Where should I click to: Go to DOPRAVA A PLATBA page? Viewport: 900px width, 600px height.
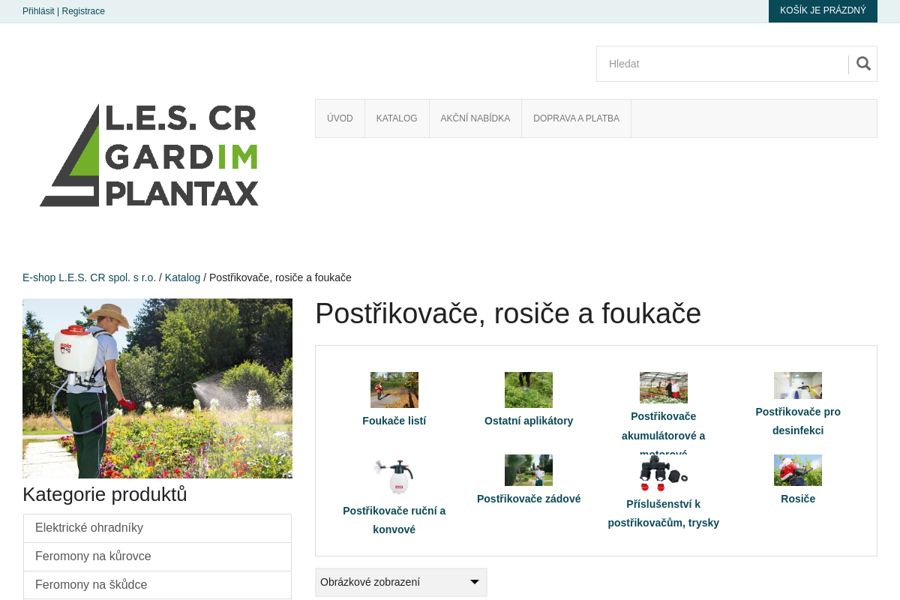(576, 118)
